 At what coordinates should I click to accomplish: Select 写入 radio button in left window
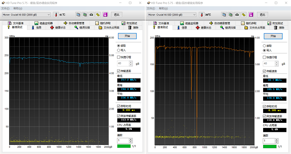click(x=118, y=50)
